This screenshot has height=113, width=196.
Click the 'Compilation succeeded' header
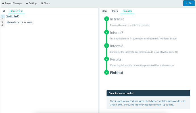(x=148, y=93)
